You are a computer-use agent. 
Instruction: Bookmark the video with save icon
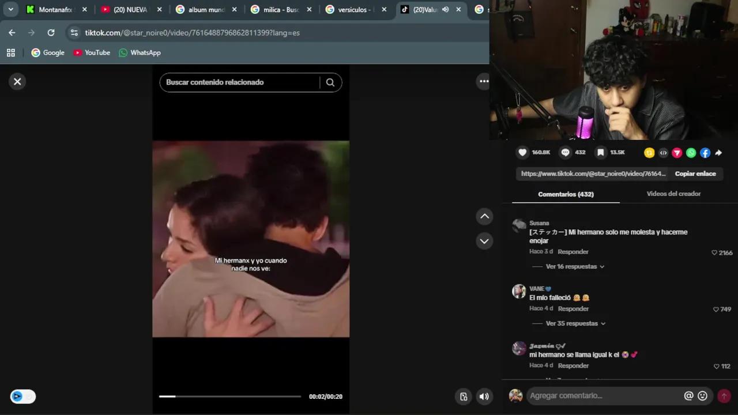pyautogui.click(x=600, y=153)
